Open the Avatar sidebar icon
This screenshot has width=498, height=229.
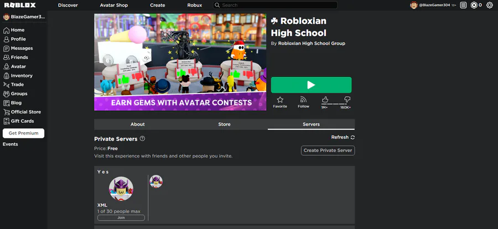pos(6,67)
